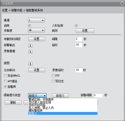Uncheck the 人形检测 humanoid detection checkbox
The image size is (125, 121).
click(76, 26)
